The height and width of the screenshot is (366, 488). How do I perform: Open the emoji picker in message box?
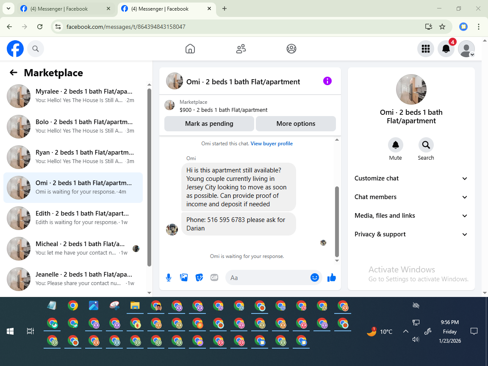point(315,277)
